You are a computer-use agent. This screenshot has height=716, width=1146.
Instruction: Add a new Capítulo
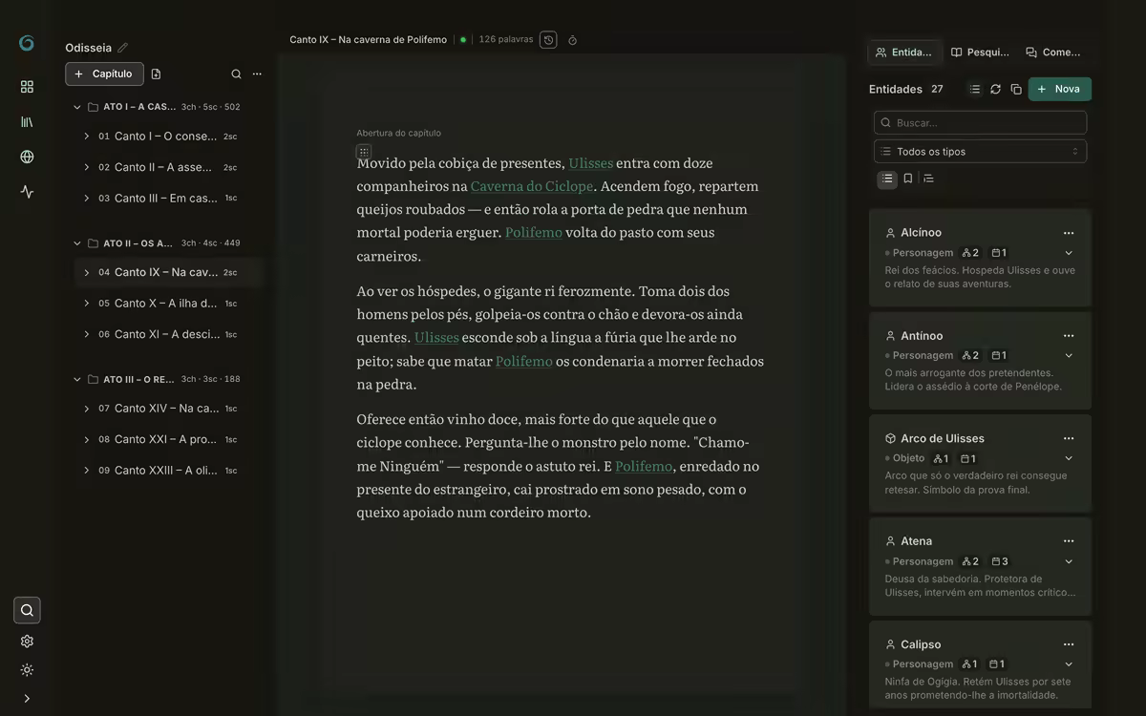(104, 74)
